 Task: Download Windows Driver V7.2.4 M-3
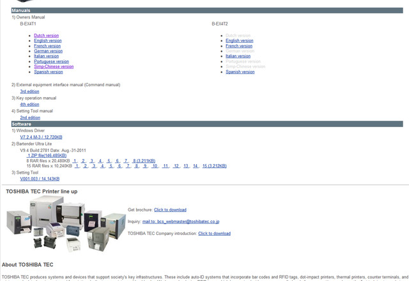(41, 137)
